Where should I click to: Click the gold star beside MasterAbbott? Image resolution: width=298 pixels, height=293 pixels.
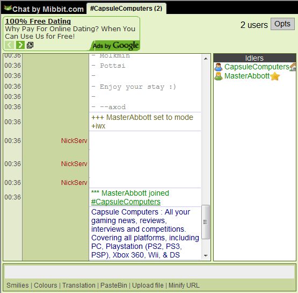275,76
